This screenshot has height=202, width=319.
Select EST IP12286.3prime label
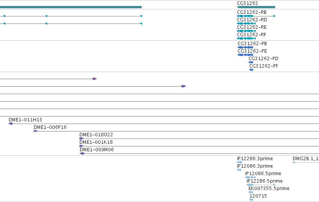pyautogui.click(x=255, y=159)
